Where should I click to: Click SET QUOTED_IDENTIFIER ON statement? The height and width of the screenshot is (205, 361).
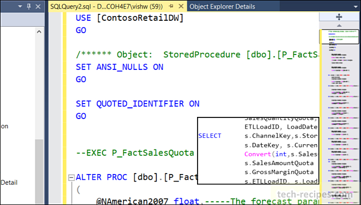click(137, 104)
